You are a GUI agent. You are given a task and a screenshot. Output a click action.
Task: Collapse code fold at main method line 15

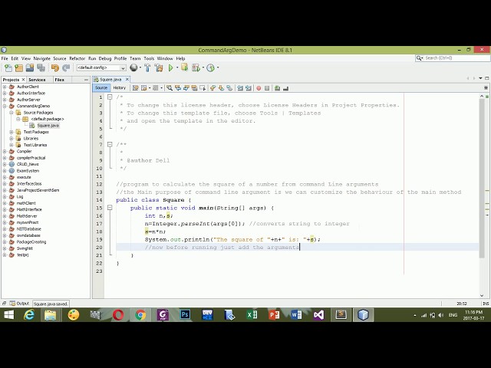(x=110, y=208)
